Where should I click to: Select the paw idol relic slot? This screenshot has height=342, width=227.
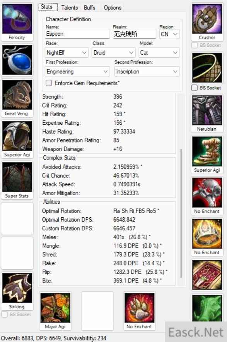point(140,308)
